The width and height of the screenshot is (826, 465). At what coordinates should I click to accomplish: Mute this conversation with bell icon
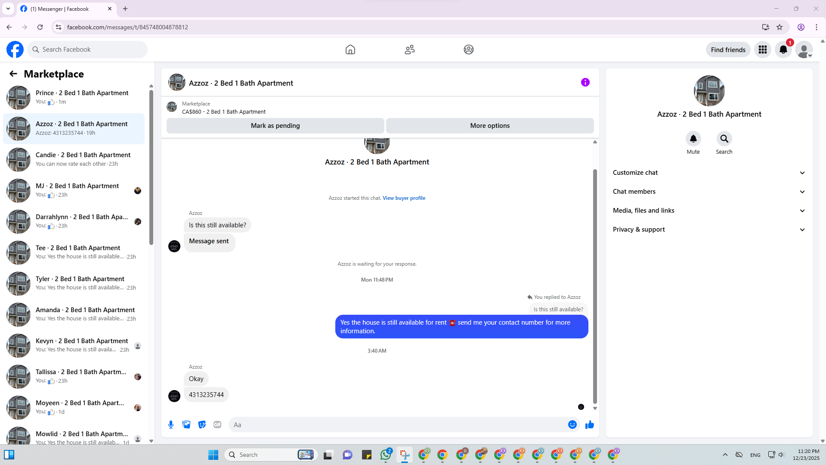coord(693,139)
